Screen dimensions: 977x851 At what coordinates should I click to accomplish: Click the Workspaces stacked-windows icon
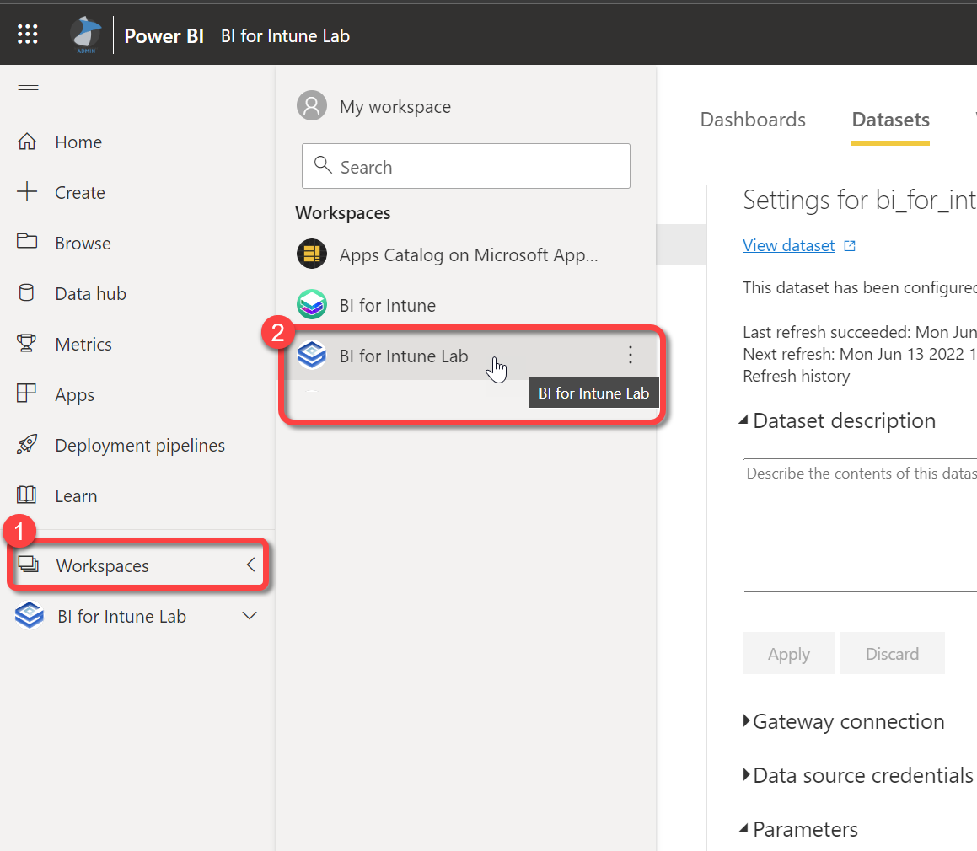coord(28,565)
